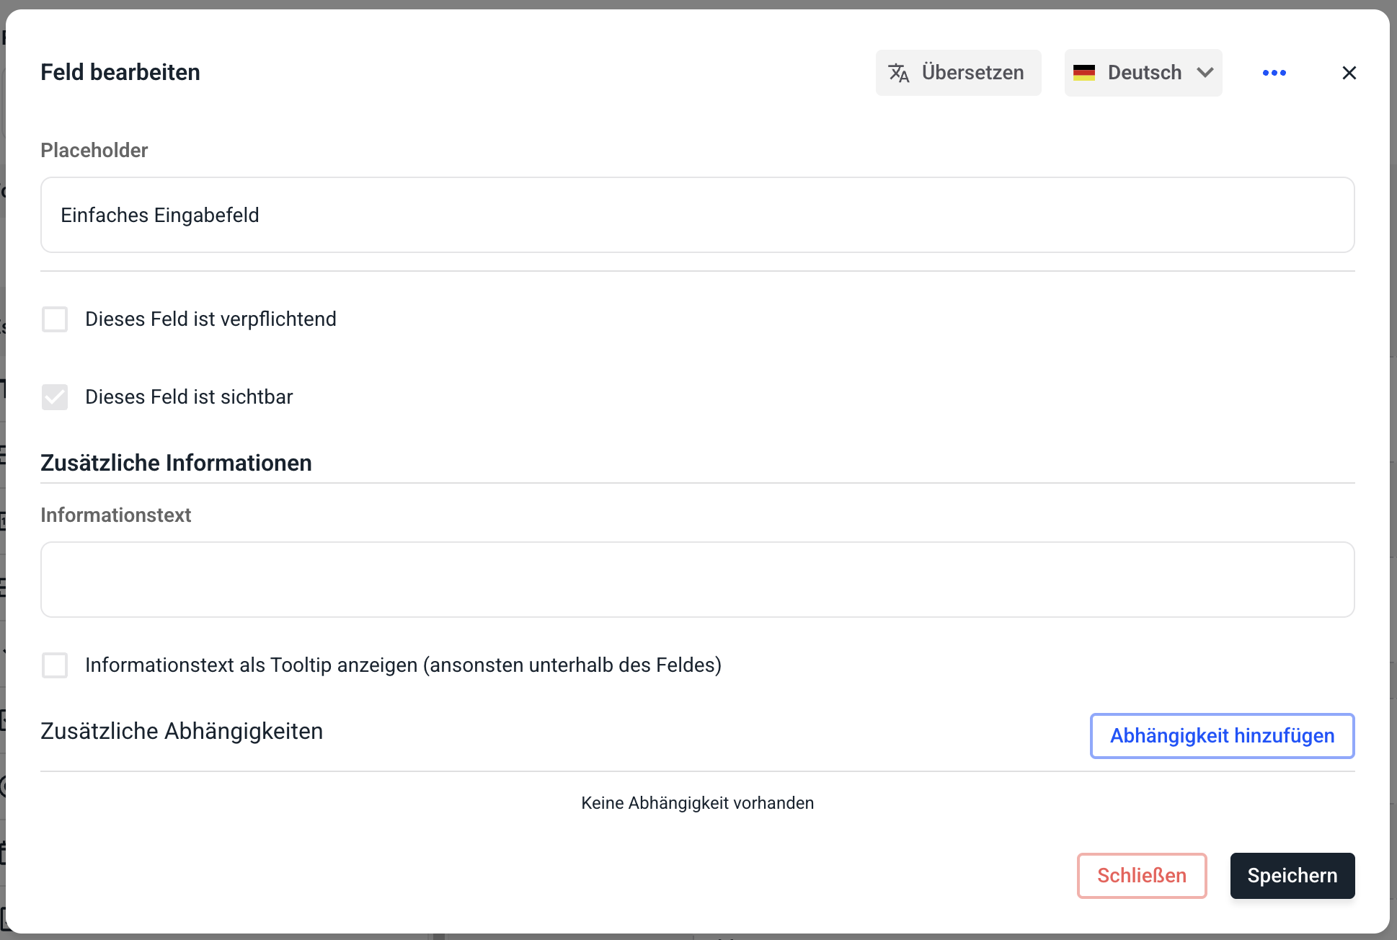Toggle 'Dieses Feld ist sichtbar' checkbox
The image size is (1397, 940).
(x=55, y=397)
